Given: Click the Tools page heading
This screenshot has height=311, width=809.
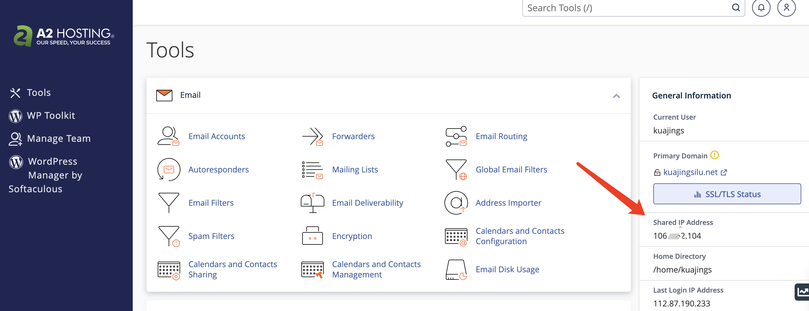Looking at the screenshot, I should pos(170,50).
